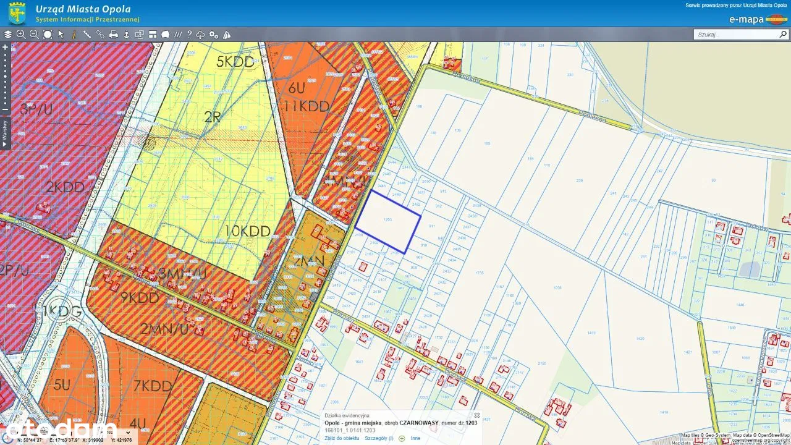
Task: Click the Zbliż do obiektu link
Action: click(x=342, y=438)
